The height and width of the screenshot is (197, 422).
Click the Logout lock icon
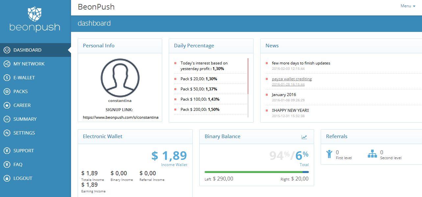(7, 178)
